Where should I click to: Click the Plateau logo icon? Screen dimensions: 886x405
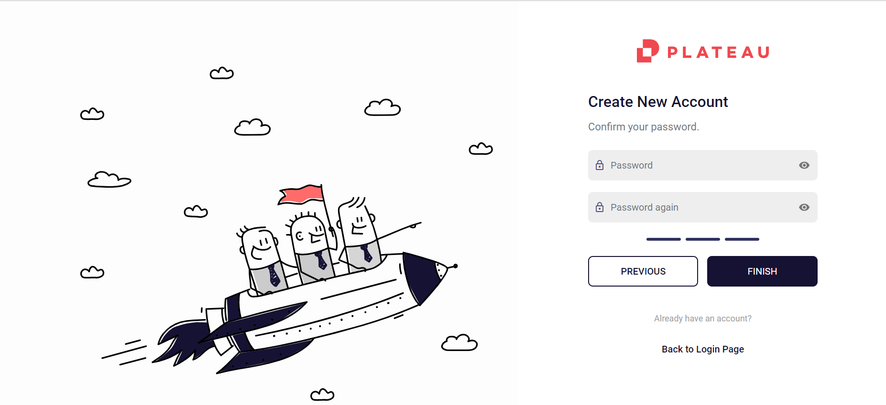tap(647, 51)
